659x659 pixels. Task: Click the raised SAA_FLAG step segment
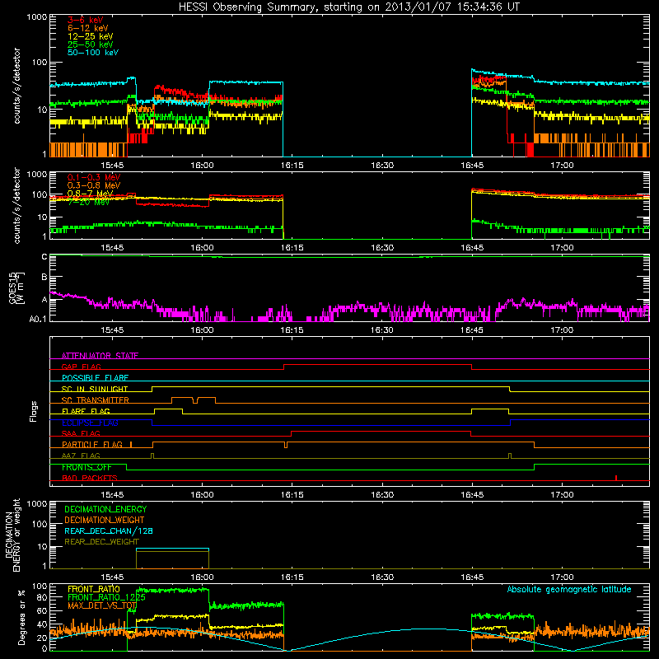tap(381, 432)
